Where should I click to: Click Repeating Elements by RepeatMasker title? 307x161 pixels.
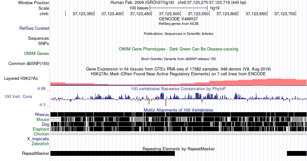point(178,149)
